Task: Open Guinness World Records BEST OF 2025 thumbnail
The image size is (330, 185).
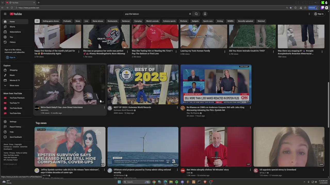Action: (143, 85)
